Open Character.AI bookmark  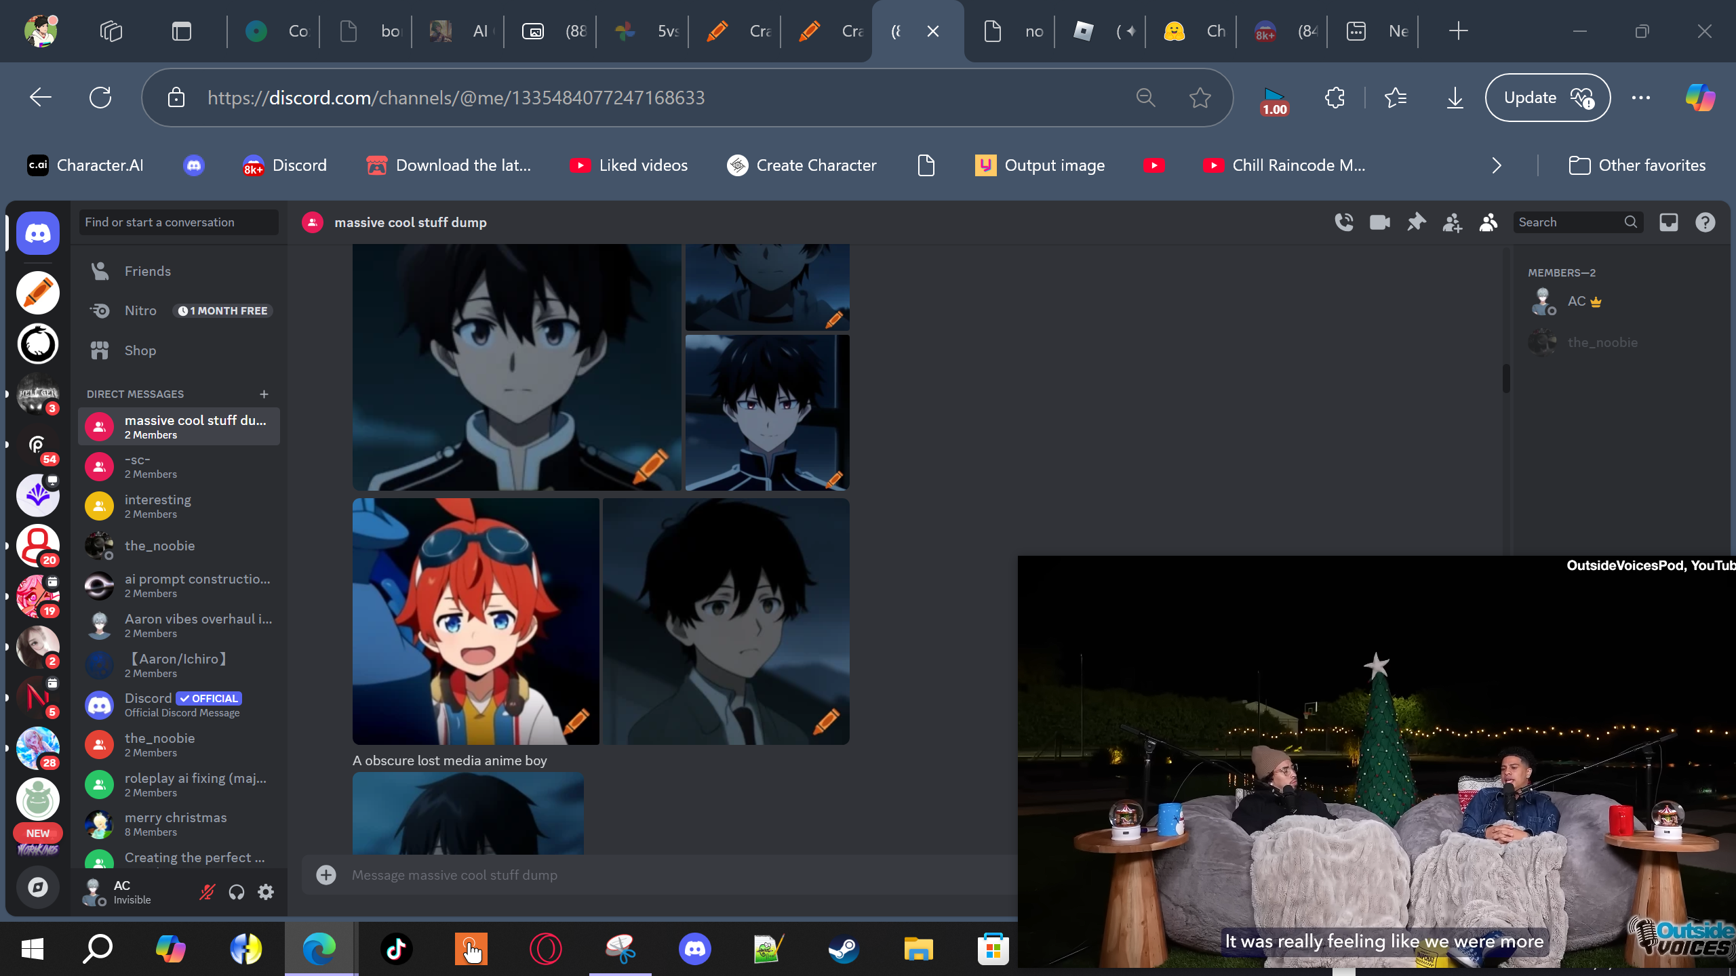click(x=85, y=165)
